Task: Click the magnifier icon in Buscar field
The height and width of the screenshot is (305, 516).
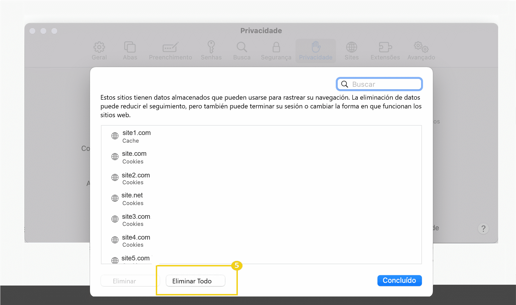Action: pyautogui.click(x=345, y=84)
